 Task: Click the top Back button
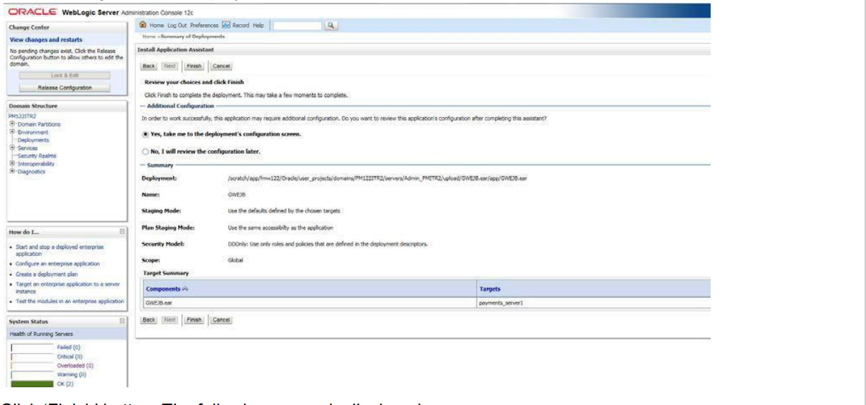pos(149,66)
